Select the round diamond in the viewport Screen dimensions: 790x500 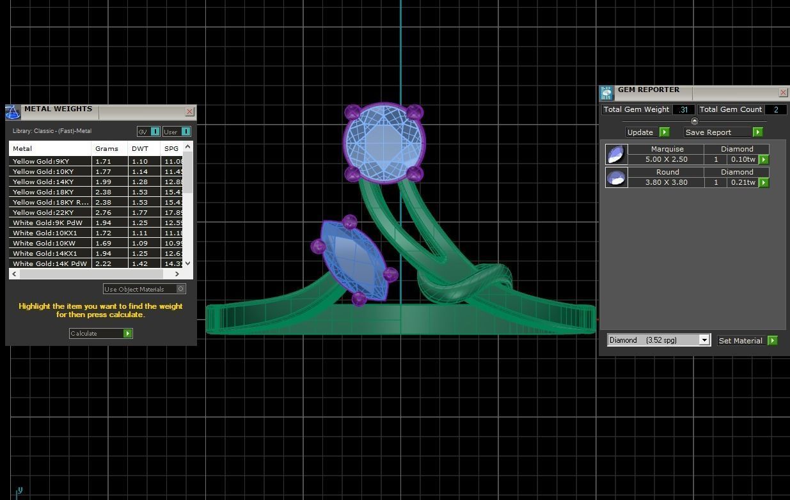(x=384, y=143)
